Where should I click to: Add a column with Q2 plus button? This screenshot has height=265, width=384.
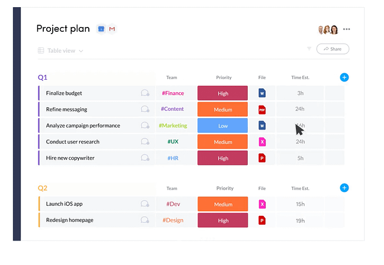point(344,188)
